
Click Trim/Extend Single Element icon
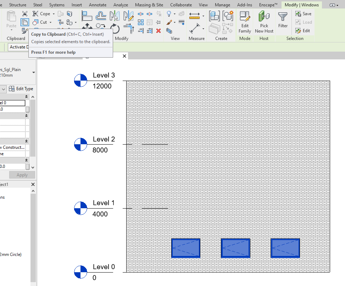[x=141, y=31]
